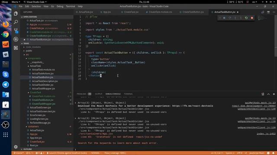The height and width of the screenshot is (155, 277).
Task: Open the Explorer view in activity bar
Action: click(x=16, y=13)
